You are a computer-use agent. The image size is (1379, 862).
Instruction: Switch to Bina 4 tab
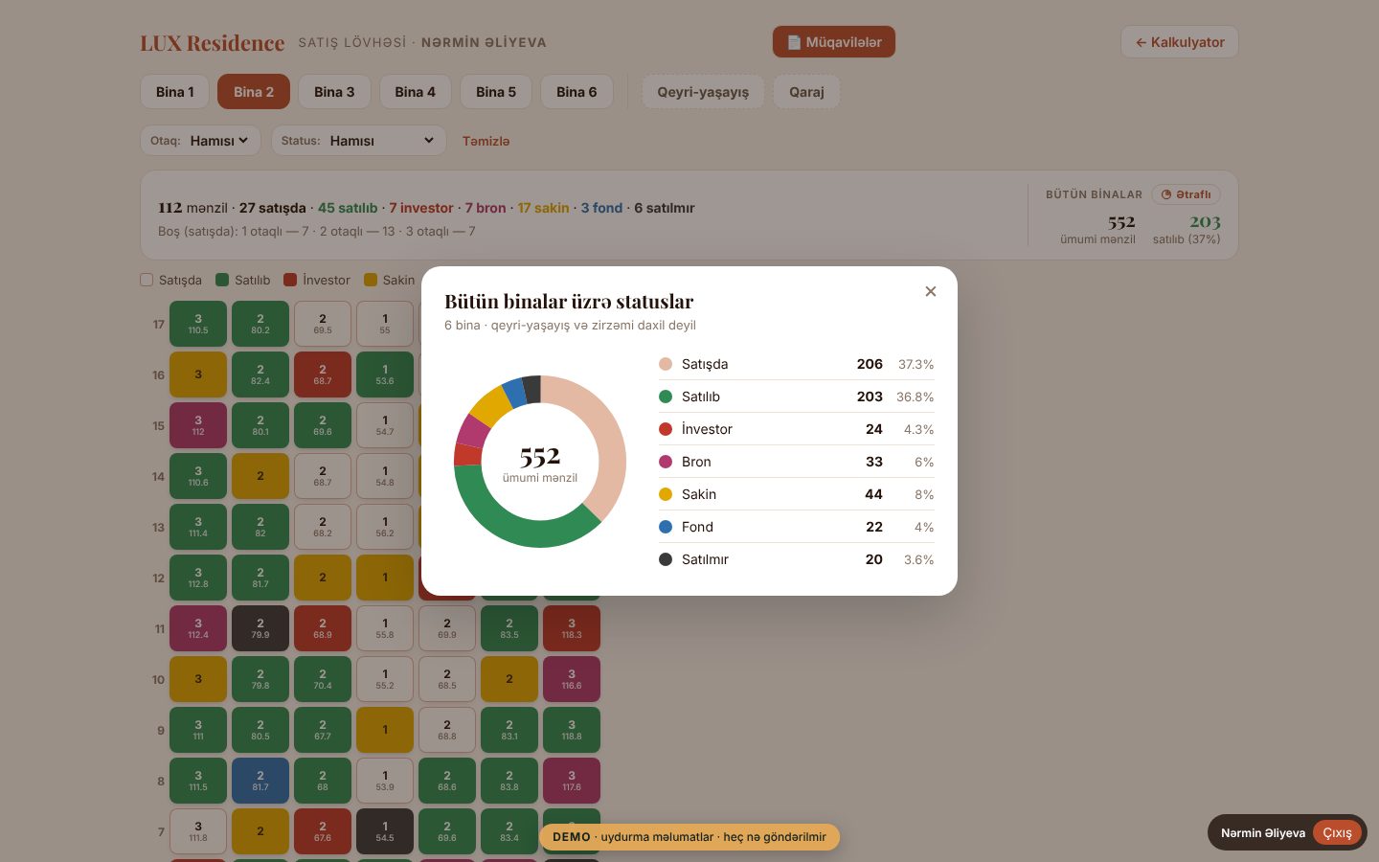point(415,92)
